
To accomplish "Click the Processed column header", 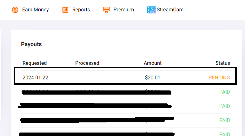I will click(x=87, y=63).
